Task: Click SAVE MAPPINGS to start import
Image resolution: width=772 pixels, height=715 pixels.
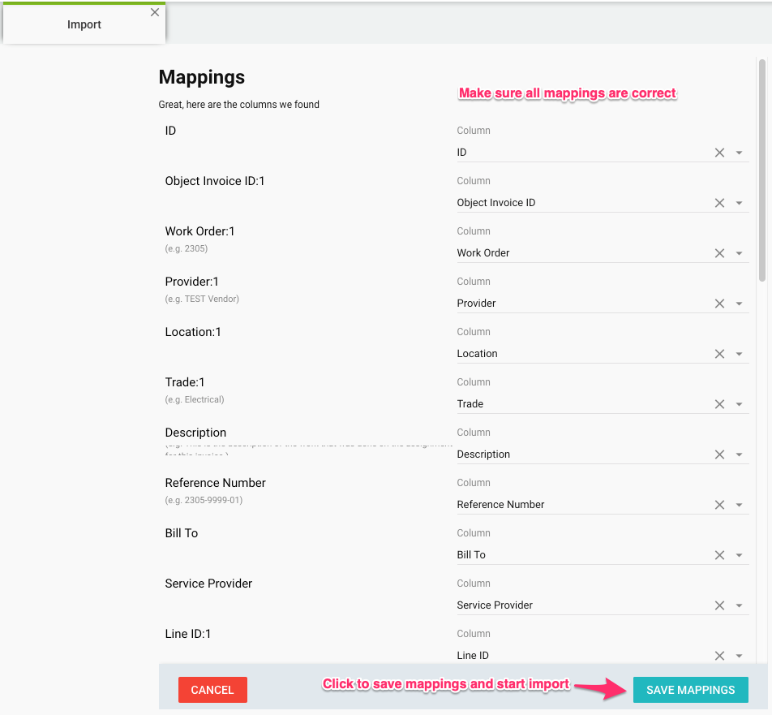Action: (690, 689)
